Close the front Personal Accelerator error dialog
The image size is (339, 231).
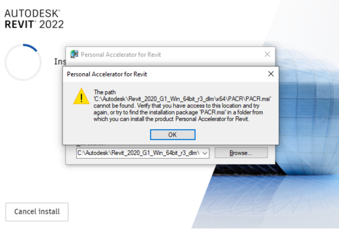click(x=271, y=74)
